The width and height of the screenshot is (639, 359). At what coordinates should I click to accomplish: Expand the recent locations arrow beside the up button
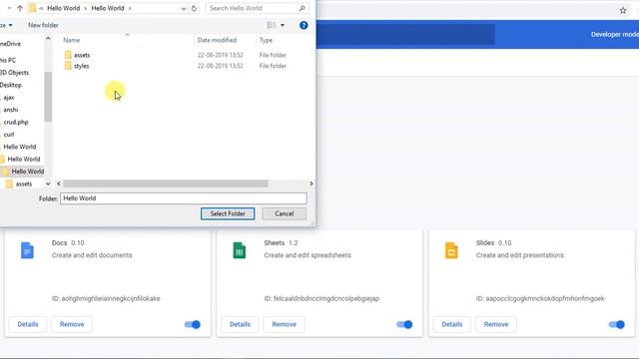9,8
